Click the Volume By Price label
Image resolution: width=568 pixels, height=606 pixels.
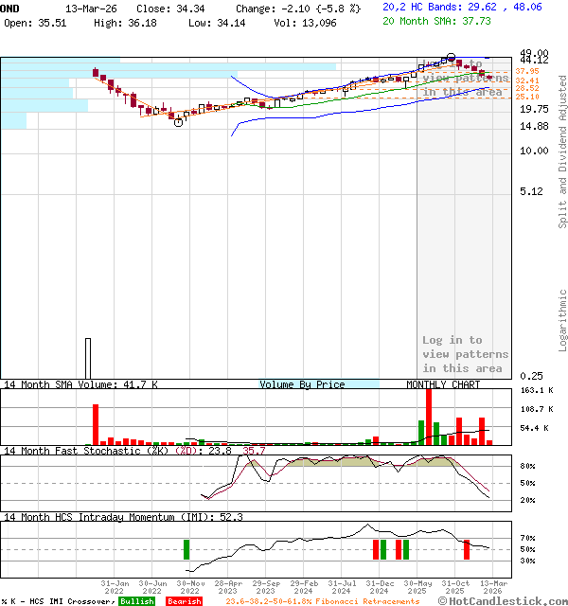coord(302,384)
